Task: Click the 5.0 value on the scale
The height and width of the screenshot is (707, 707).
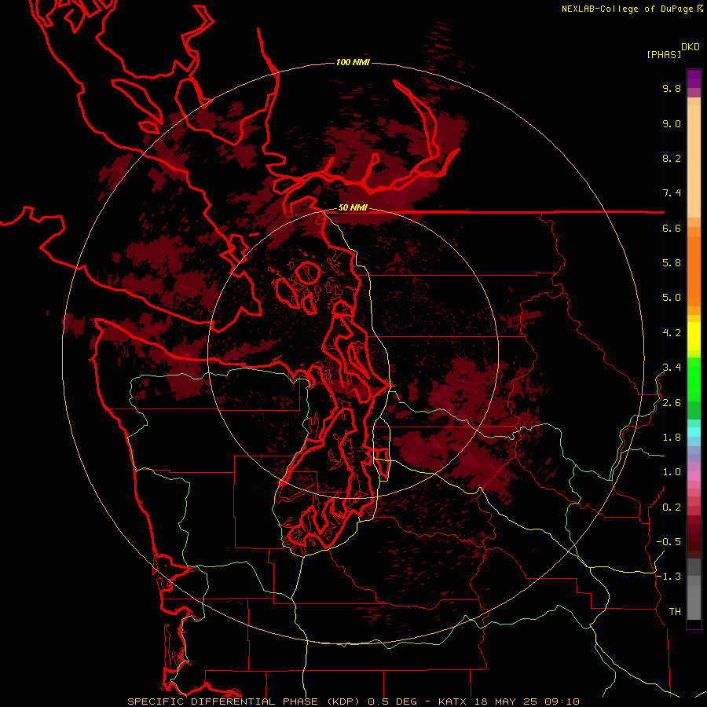Action: 672,298
